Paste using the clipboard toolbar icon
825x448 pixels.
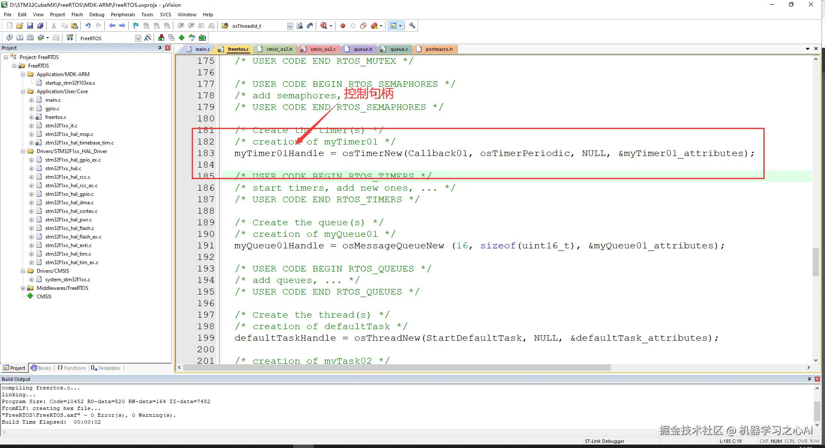[74, 26]
